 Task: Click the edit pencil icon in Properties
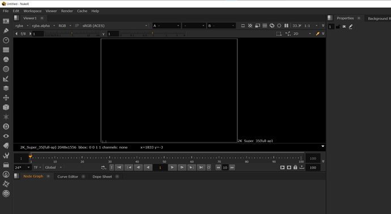(351, 27)
